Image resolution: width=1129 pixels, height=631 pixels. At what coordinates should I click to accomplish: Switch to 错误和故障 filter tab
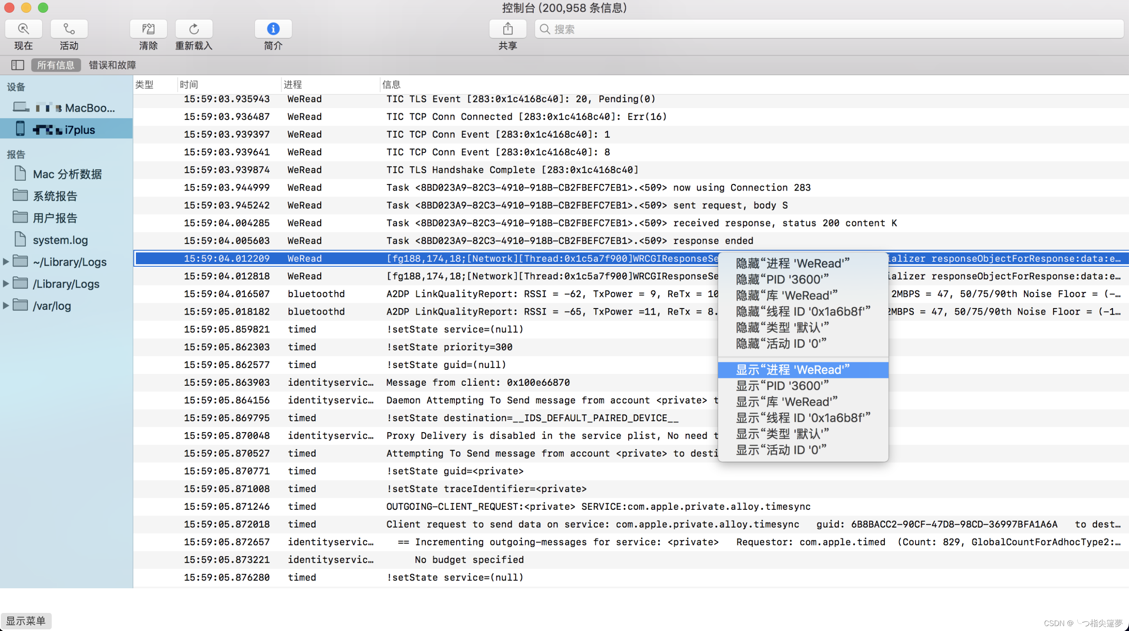pyautogui.click(x=112, y=65)
